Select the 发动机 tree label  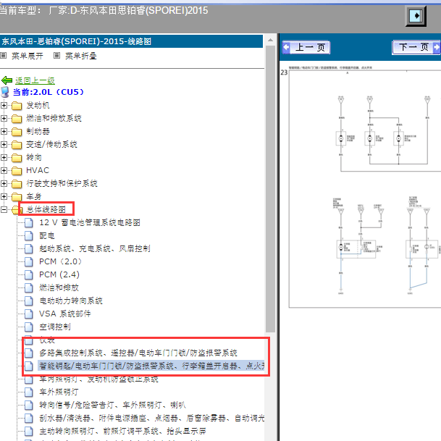(38, 106)
